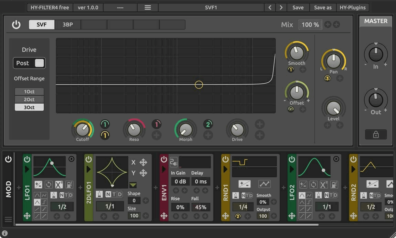Click the Save as button
This screenshot has width=396, height=238.
point(322,8)
